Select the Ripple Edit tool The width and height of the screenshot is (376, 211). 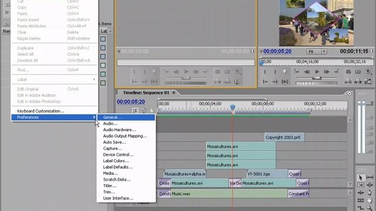[x=360, y=193]
